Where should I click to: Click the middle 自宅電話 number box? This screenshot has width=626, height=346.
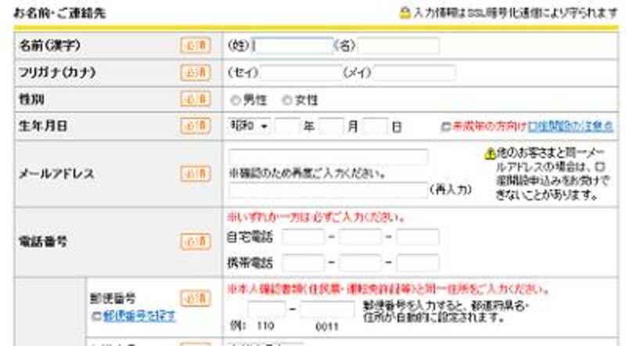(360, 237)
